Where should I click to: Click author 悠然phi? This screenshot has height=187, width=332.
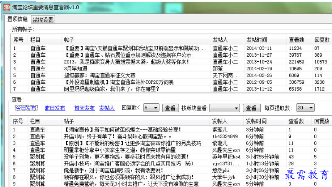(x=221, y=170)
